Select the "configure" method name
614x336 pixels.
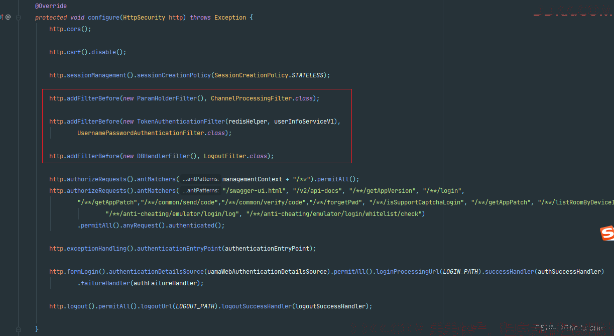(103, 18)
